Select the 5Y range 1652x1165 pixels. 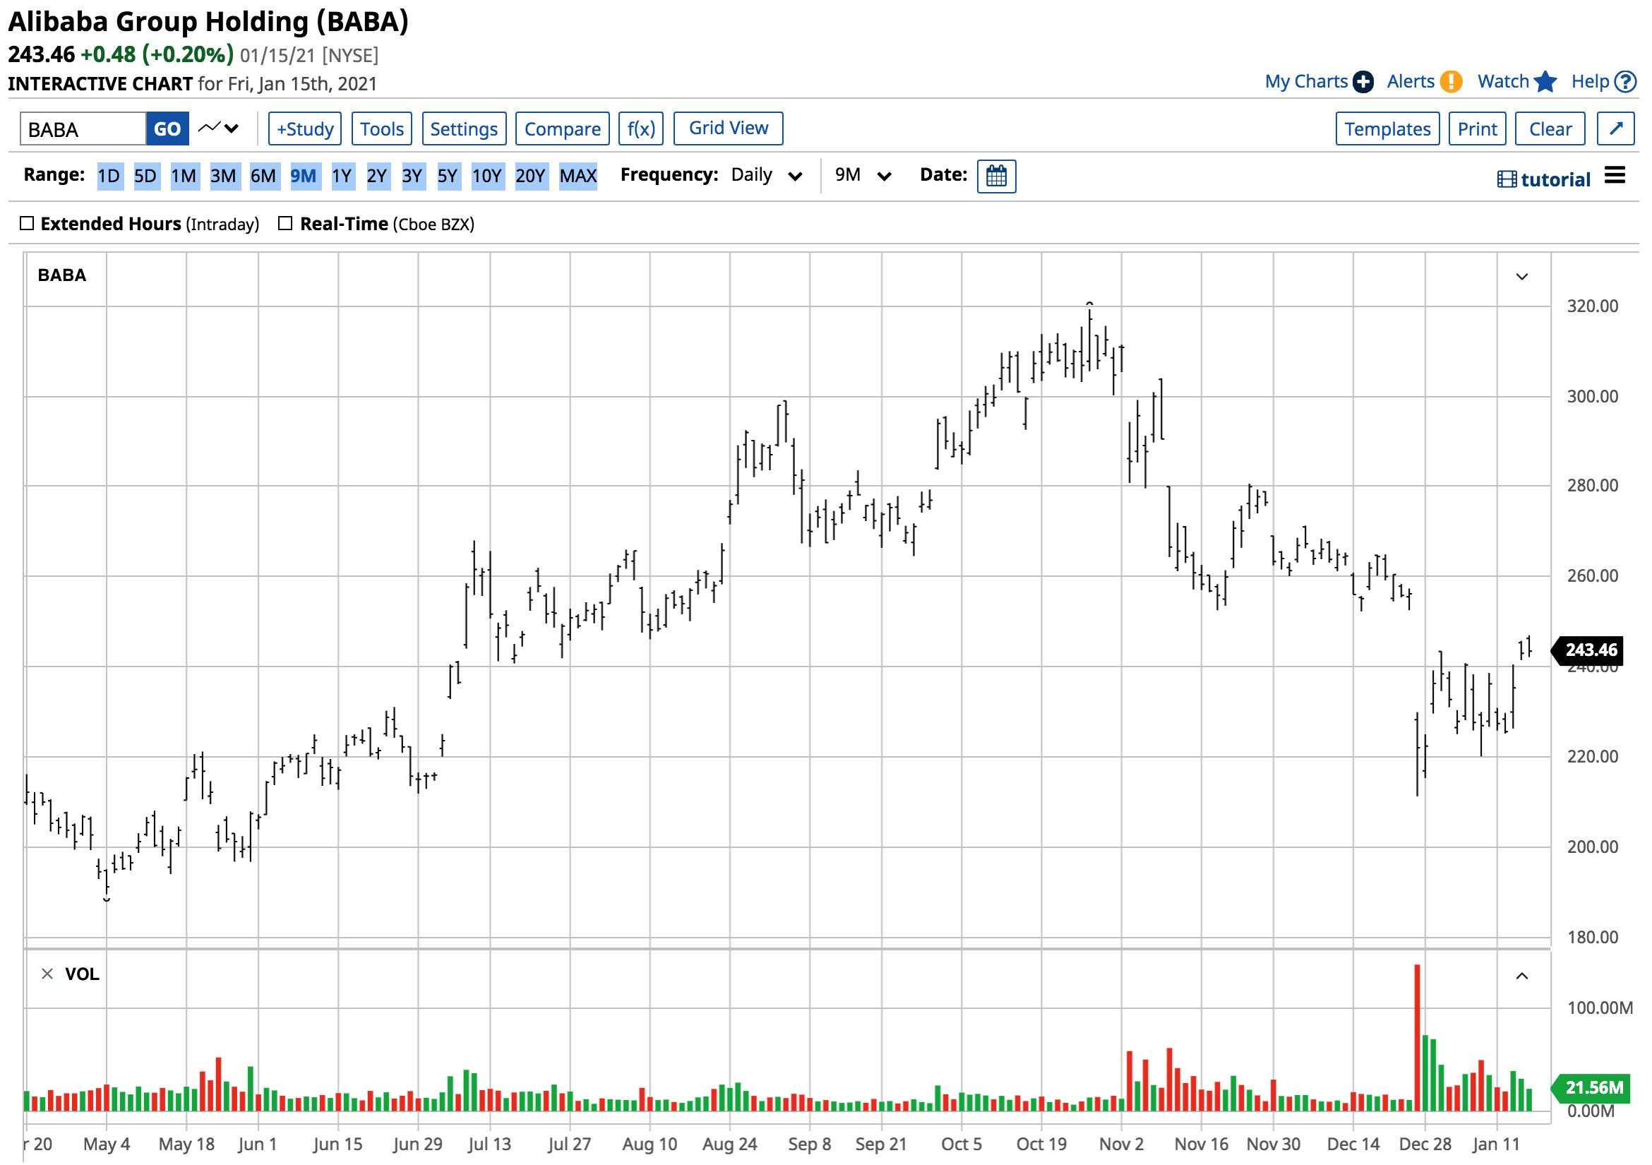click(448, 177)
